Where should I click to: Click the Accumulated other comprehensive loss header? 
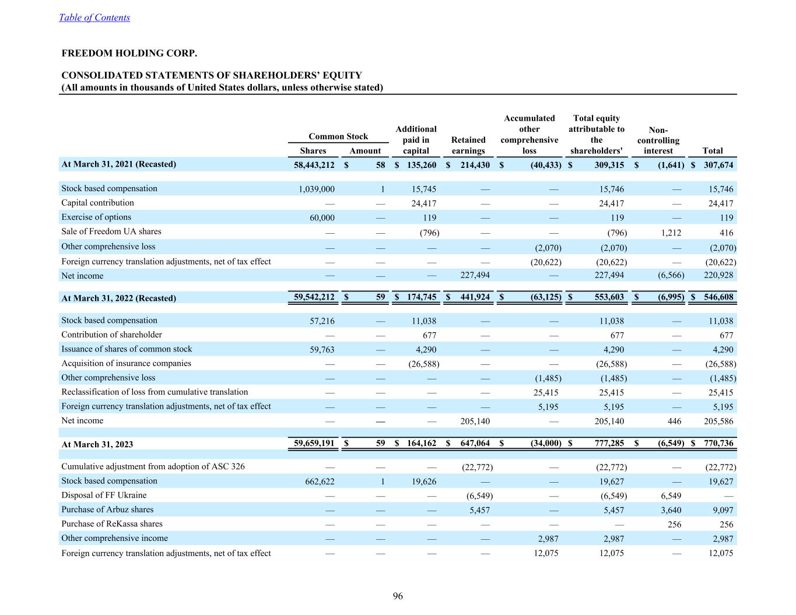tap(529, 135)
